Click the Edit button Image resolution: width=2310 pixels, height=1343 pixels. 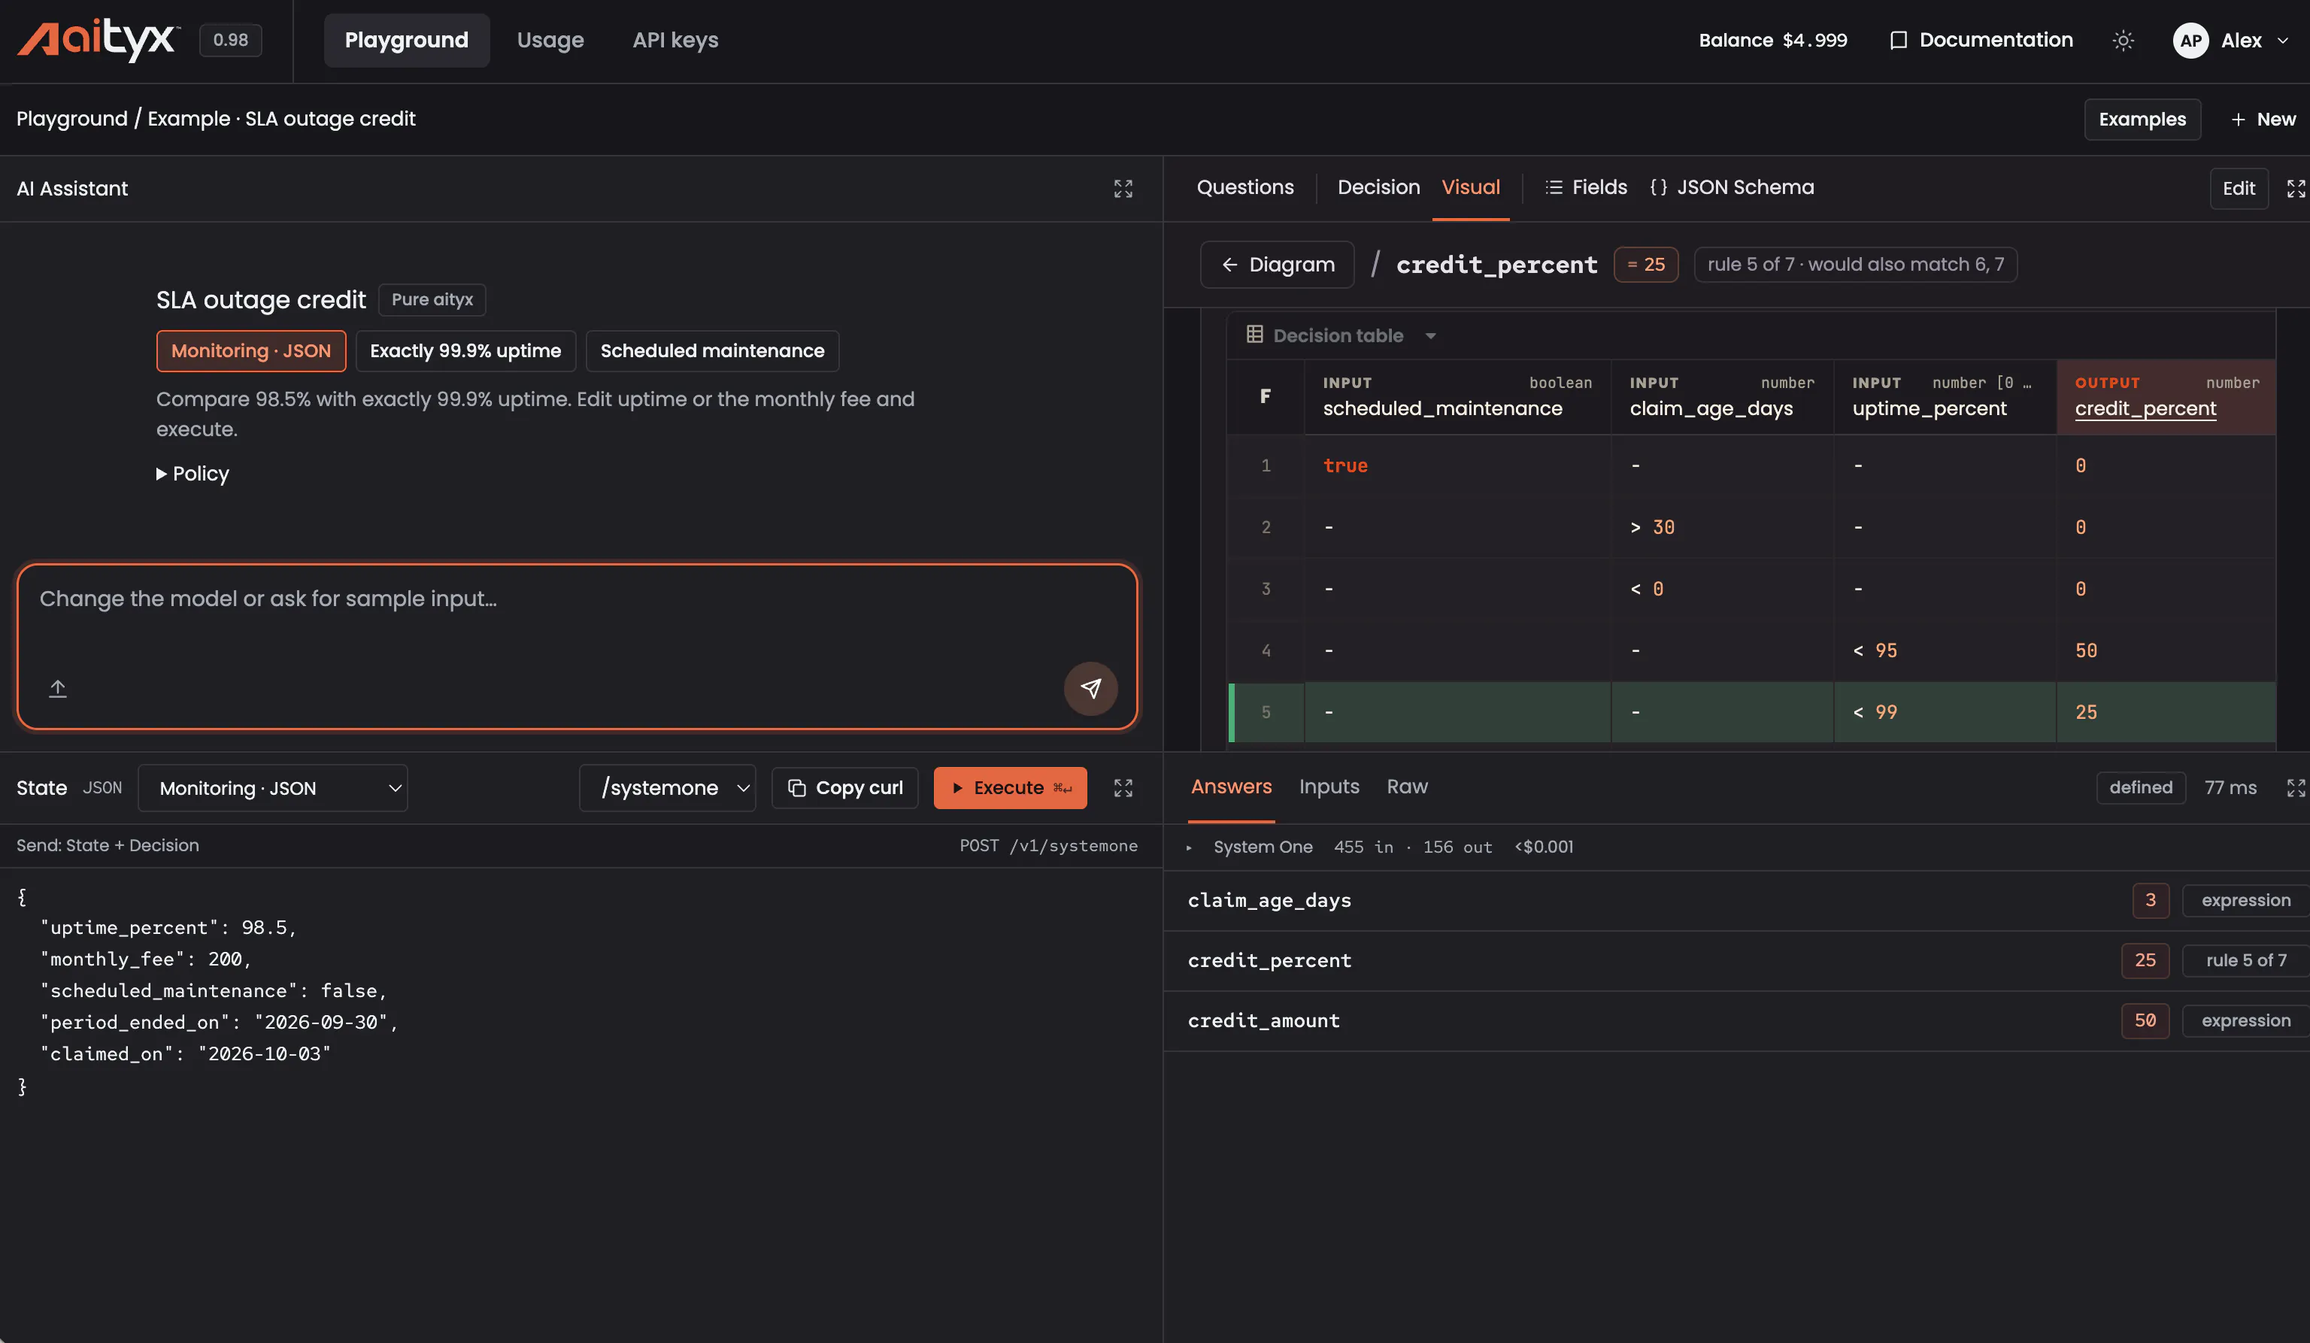[2239, 189]
